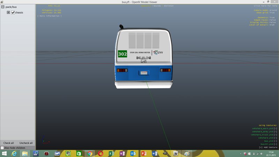The height and width of the screenshot is (157, 279).
Task: Click the OpenIV window title bar icon
Action: click(2, 2)
